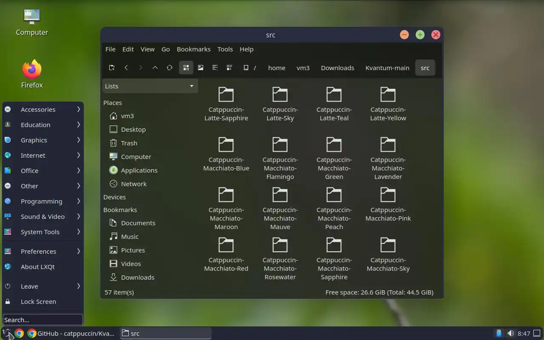This screenshot has width=544, height=340.
Task: Select the Catppuccin-Macchiato-Lavender folder
Action: [x=388, y=158]
